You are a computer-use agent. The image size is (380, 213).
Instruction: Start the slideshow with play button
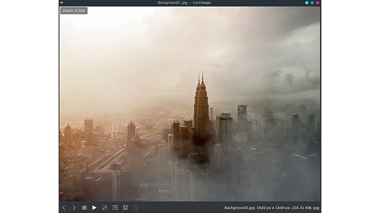tap(94, 207)
